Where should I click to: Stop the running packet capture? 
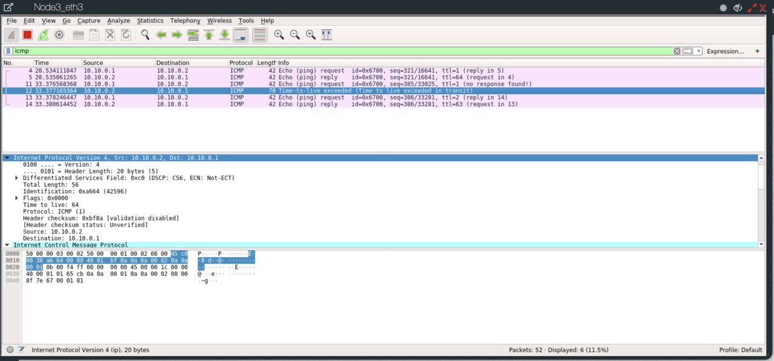coord(28,35)
